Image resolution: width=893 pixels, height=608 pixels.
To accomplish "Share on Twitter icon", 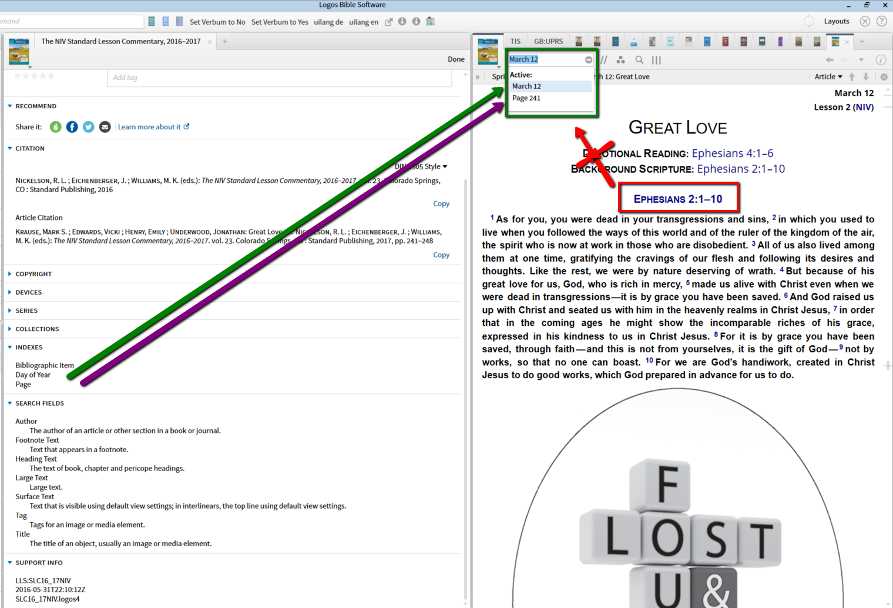I will point(89,127).
